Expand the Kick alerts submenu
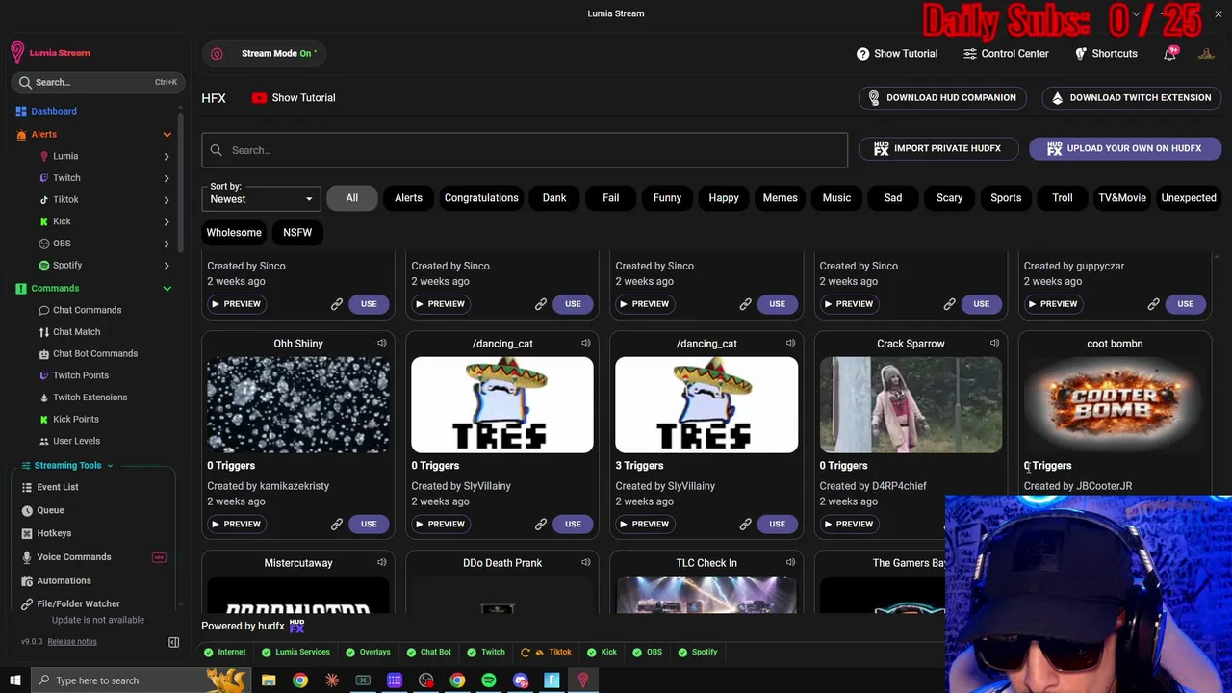The width and height of the screenshot is (1232, 693). tap(167, 221)
